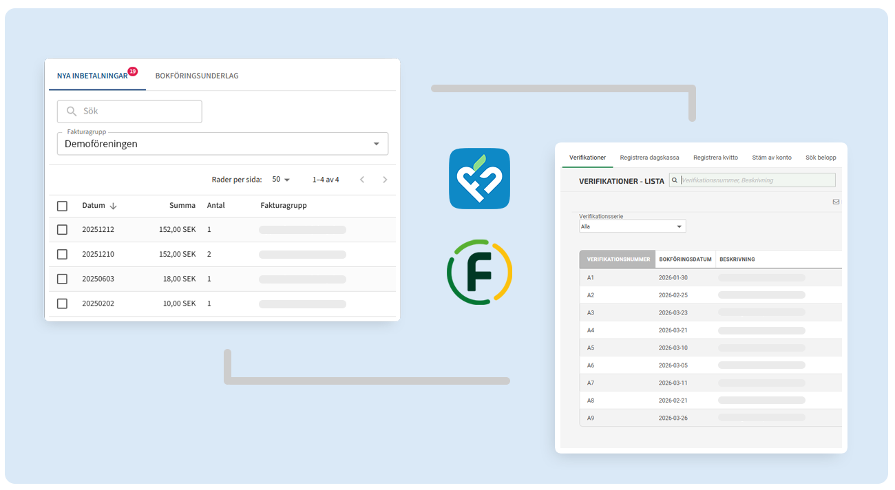Click the date 2026-03-21
895x490 pixels.
pyautogui.click(x=673, y=330)
